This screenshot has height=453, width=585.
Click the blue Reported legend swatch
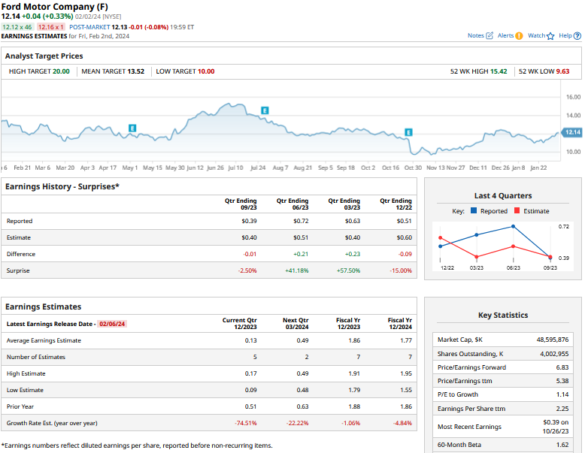pyautogui.click(x=474, y=211)
